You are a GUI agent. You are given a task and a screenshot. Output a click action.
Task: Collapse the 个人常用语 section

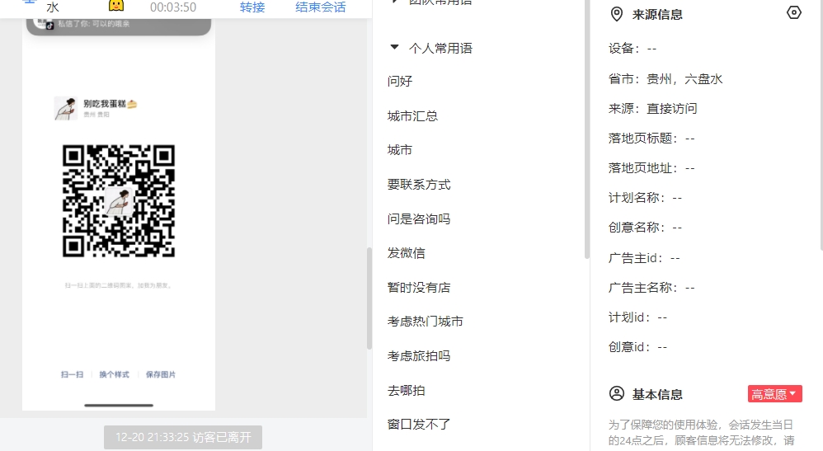pos(394,48)
